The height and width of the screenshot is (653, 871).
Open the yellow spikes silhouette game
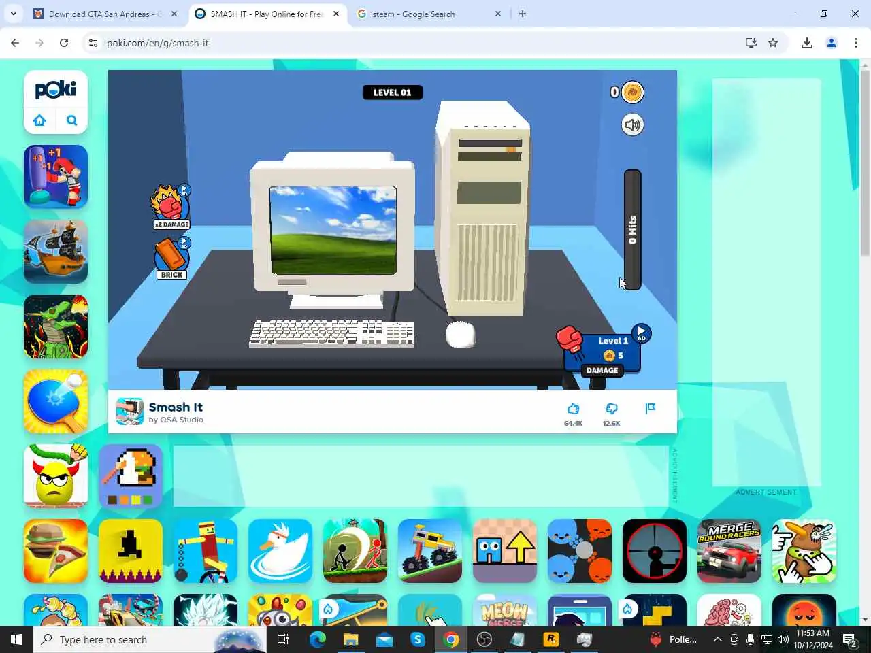pos(131,551)
